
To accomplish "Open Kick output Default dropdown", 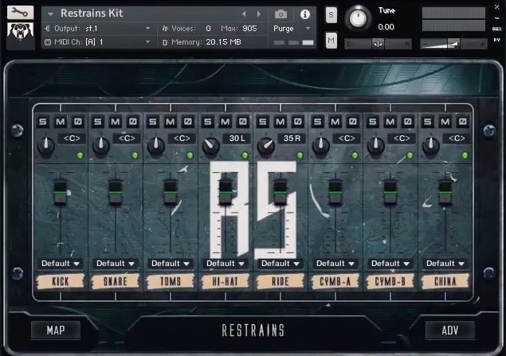I will 61,264.
